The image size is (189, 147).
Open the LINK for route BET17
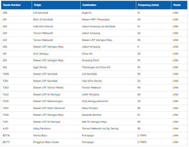(175, 142)
